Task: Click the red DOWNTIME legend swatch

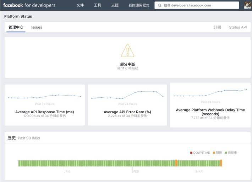Action: 191,153
